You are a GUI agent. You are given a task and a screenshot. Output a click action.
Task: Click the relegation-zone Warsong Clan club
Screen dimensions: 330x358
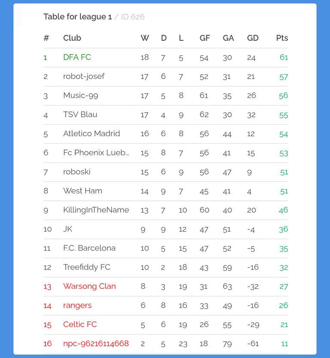[x=89, y=287]
